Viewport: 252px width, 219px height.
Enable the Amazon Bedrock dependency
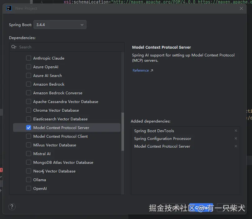click(29, 84)
